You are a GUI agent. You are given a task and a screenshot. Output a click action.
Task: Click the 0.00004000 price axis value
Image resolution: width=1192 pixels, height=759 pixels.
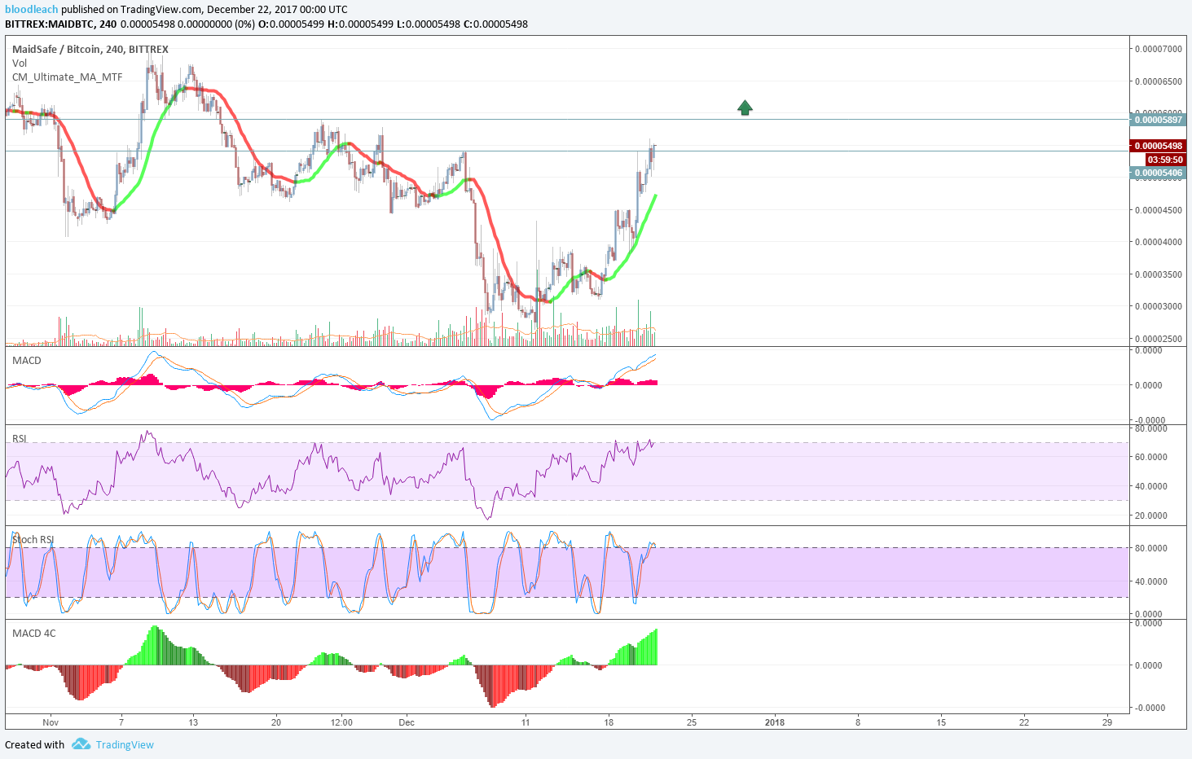click(1159, 242)
